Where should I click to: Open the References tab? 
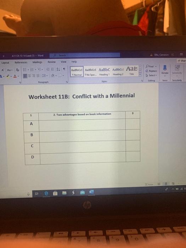21,62
